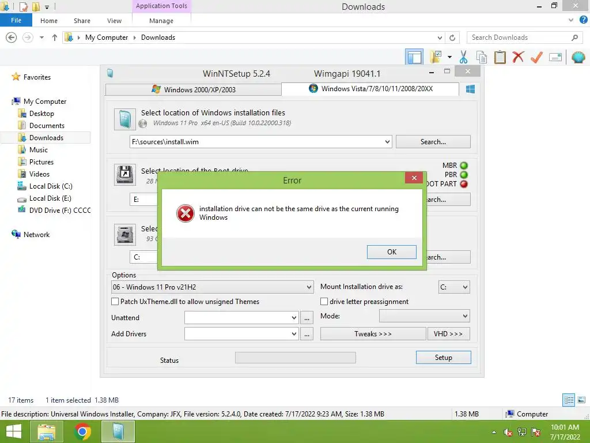
Task: Click the red error icon in dialog
Action: pos(186,213)
